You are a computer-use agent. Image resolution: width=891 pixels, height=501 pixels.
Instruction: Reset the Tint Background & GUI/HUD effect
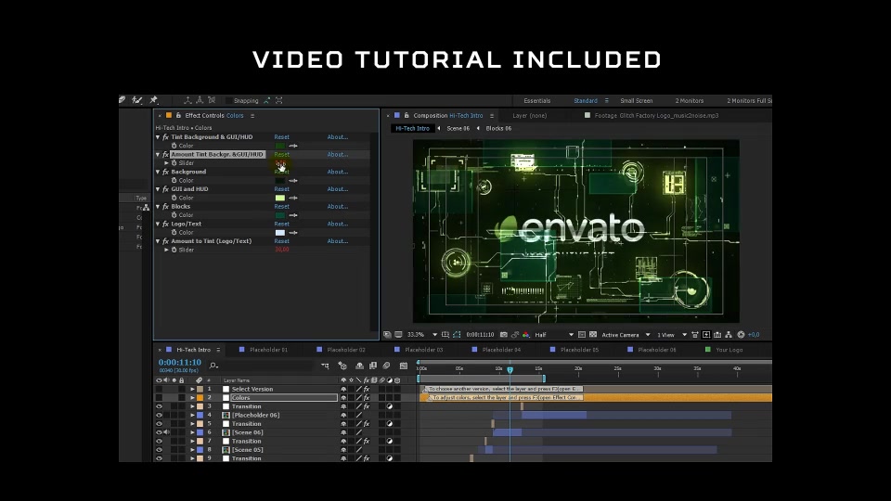[x=282, y=137]
